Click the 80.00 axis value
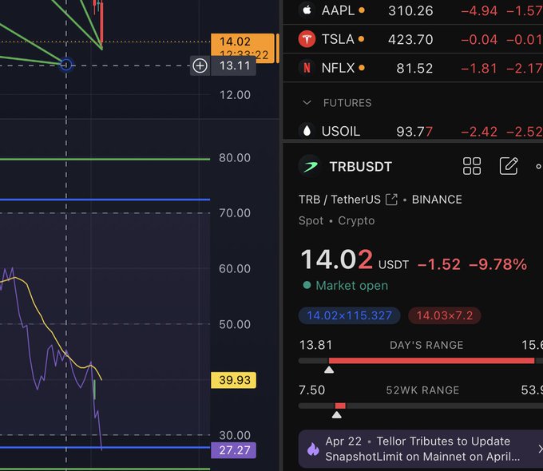 click(x=235, y=158)
